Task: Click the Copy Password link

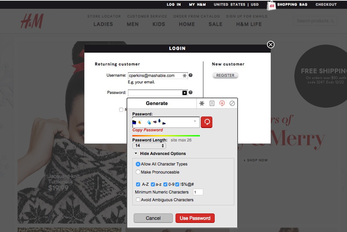Action: pos(148,130)
